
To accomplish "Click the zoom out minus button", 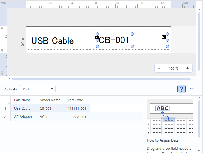I will tap(159, 68).
